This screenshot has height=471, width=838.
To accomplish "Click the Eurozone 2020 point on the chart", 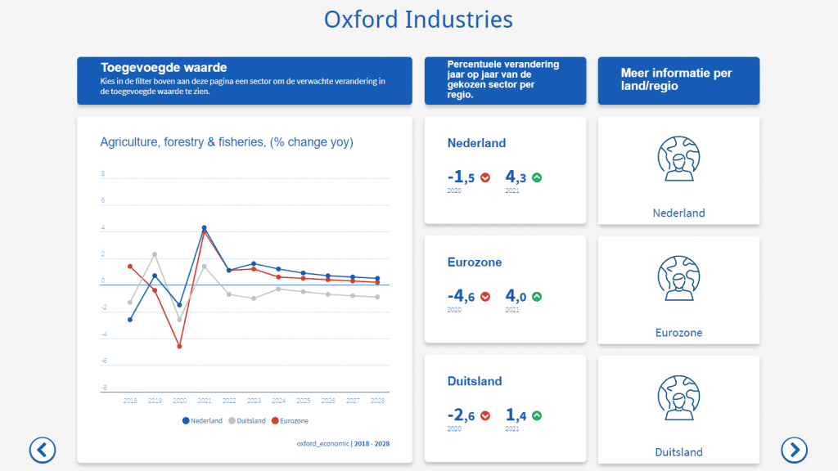I will 179,347.
